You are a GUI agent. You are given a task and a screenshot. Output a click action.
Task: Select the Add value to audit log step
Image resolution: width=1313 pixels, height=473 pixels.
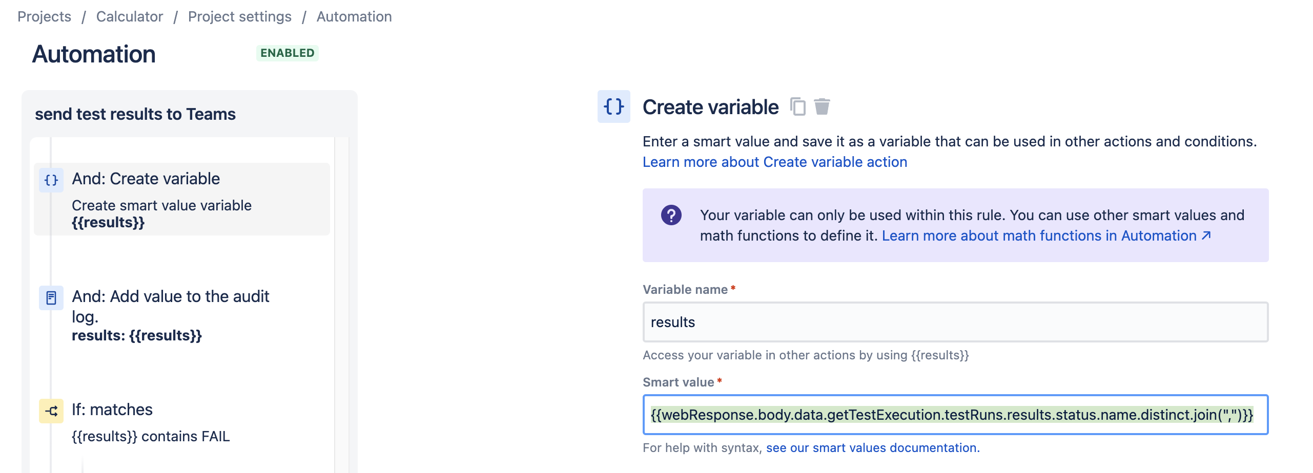[x=182, y=314]
